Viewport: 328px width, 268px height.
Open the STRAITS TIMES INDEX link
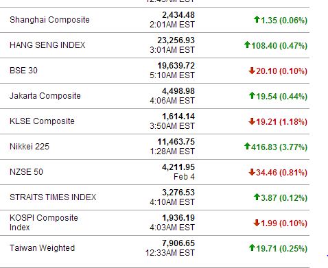53,197
